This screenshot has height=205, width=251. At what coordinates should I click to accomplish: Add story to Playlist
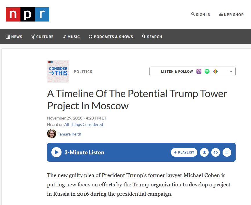184,152
